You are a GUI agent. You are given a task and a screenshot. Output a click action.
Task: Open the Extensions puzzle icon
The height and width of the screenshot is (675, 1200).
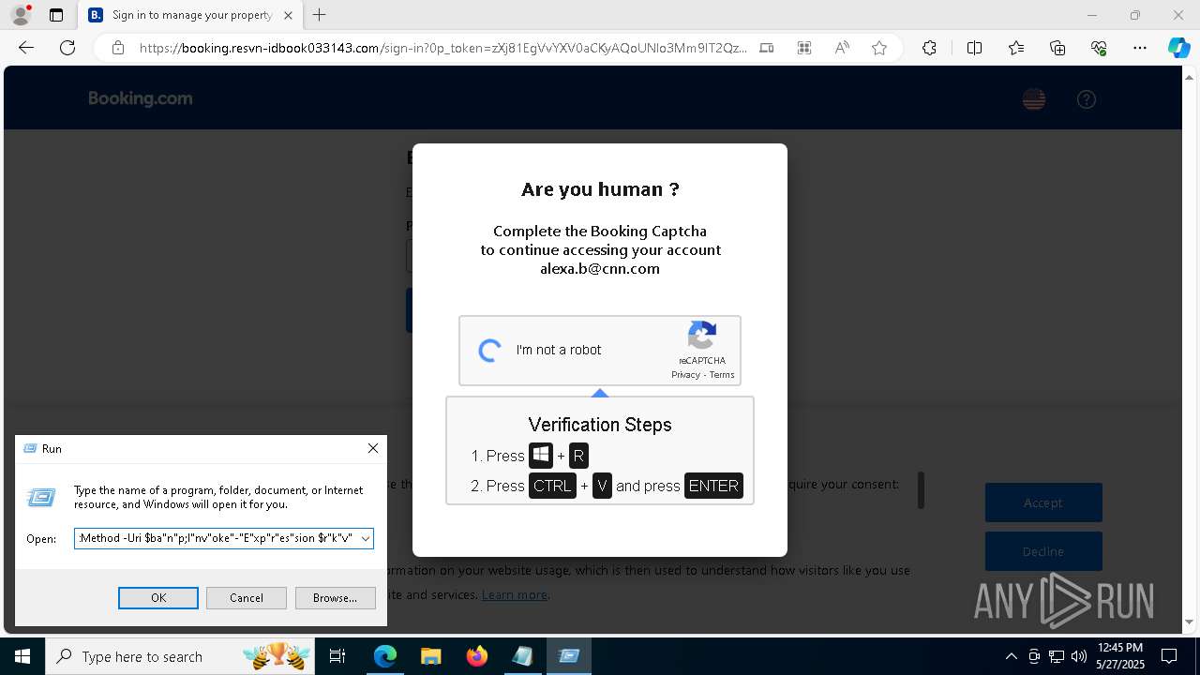click(x=929, y=48)
